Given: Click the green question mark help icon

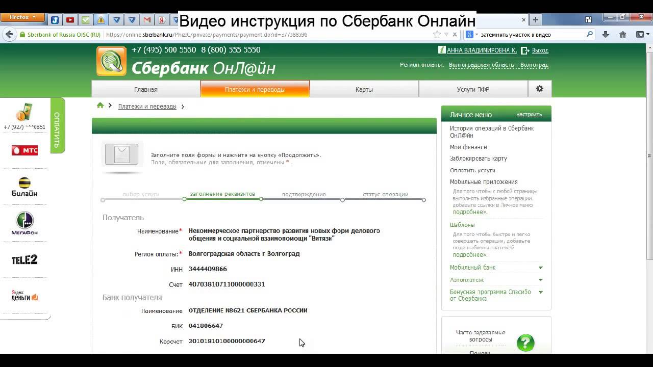Looking at the screenshot, I should pyautogui.click(x=525, y=343).
